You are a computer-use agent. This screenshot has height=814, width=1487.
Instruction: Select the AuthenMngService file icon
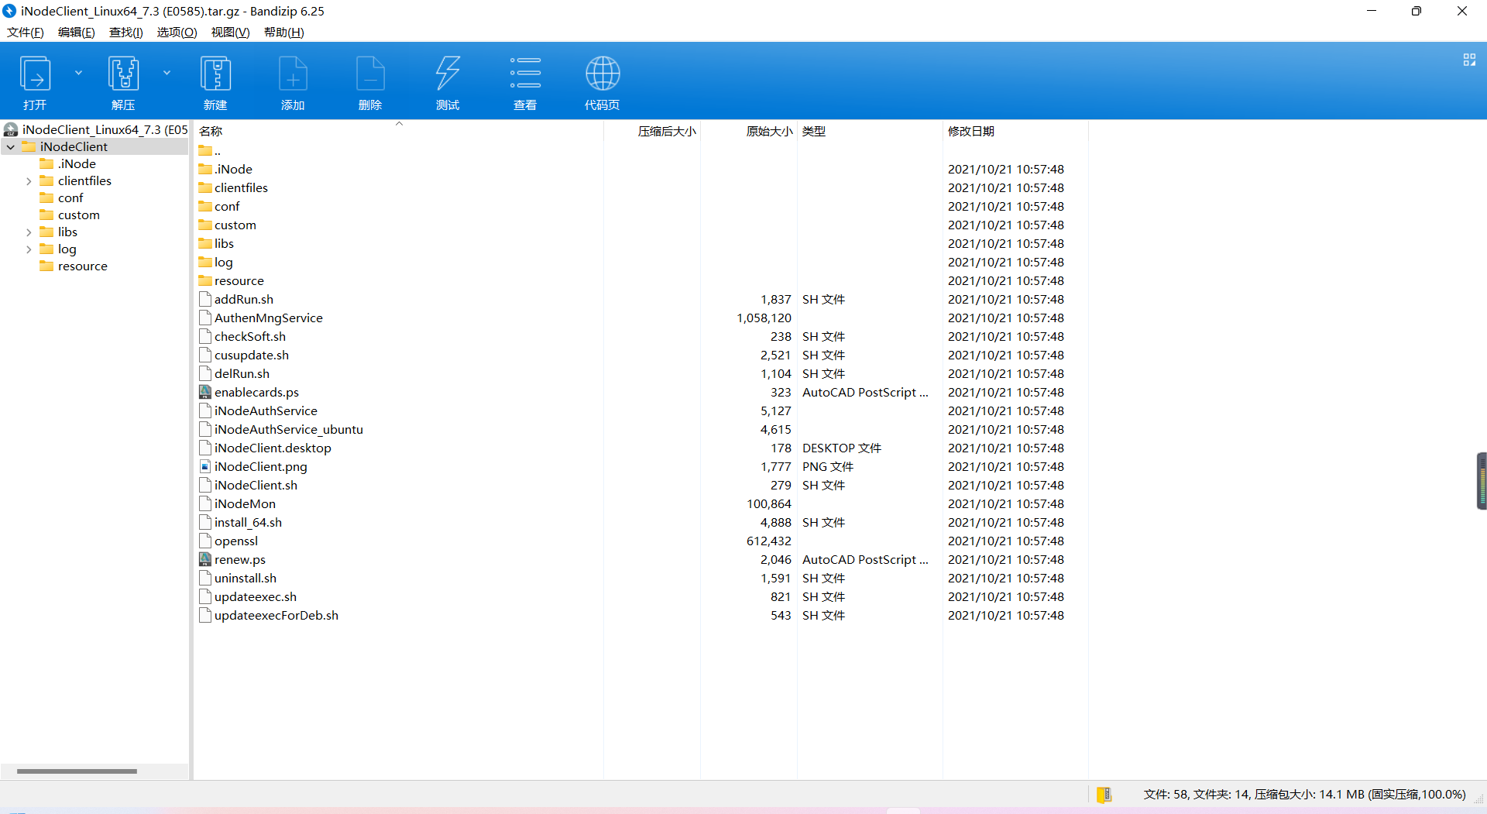(x=205, y=318)
